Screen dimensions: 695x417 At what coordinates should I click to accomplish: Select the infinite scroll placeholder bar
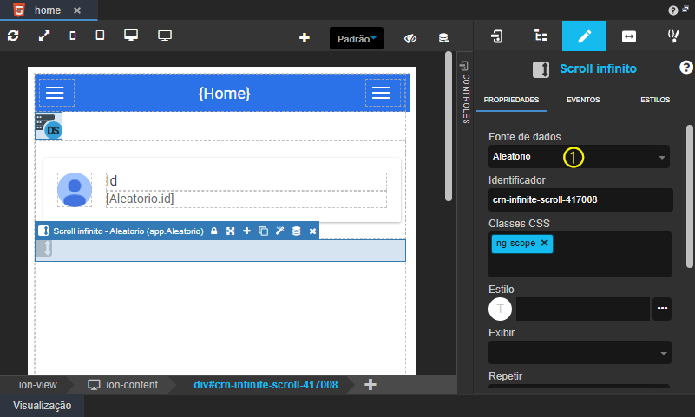click(x=220, y=250)
